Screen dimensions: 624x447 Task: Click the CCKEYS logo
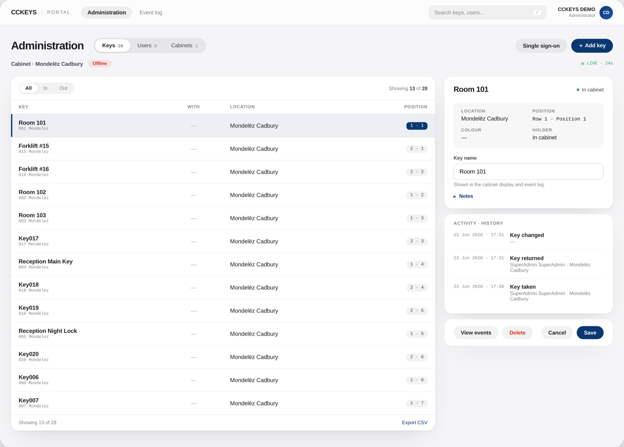(x=24, y=12)
